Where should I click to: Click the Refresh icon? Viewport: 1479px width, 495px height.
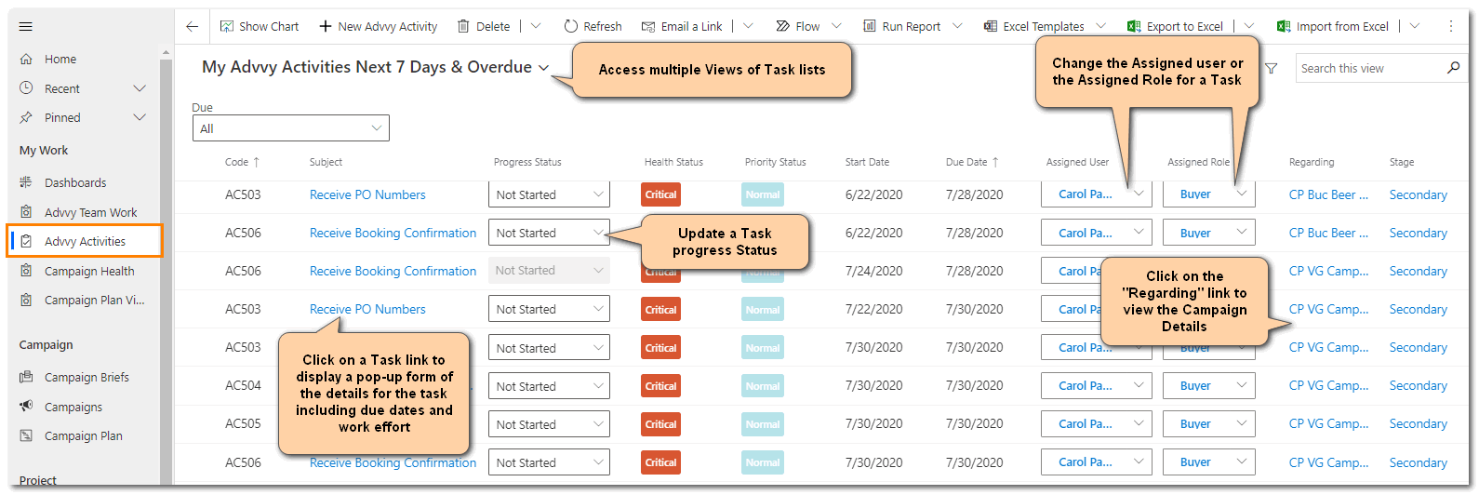pyautogui.click(x=571, y=27)
